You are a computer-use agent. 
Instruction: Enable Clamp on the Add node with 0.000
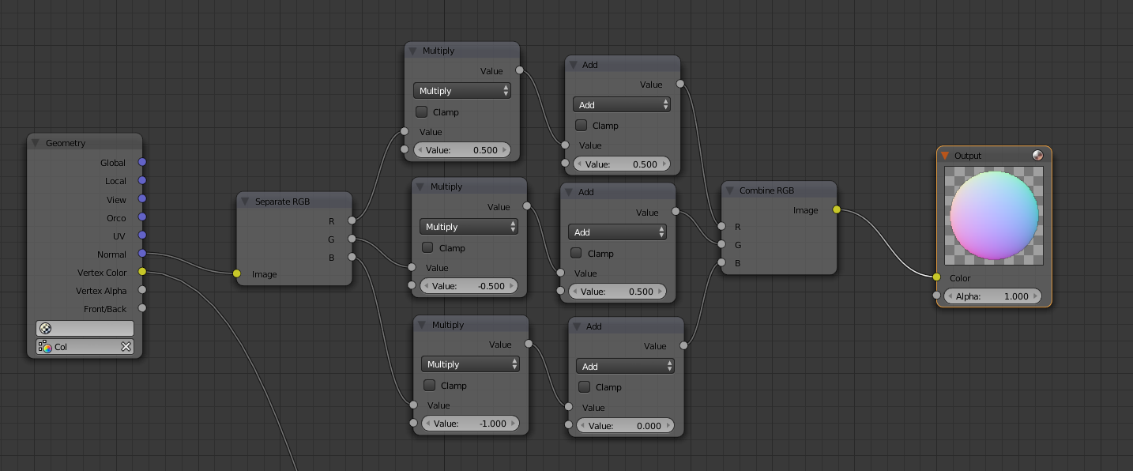[x=584, y=387]
